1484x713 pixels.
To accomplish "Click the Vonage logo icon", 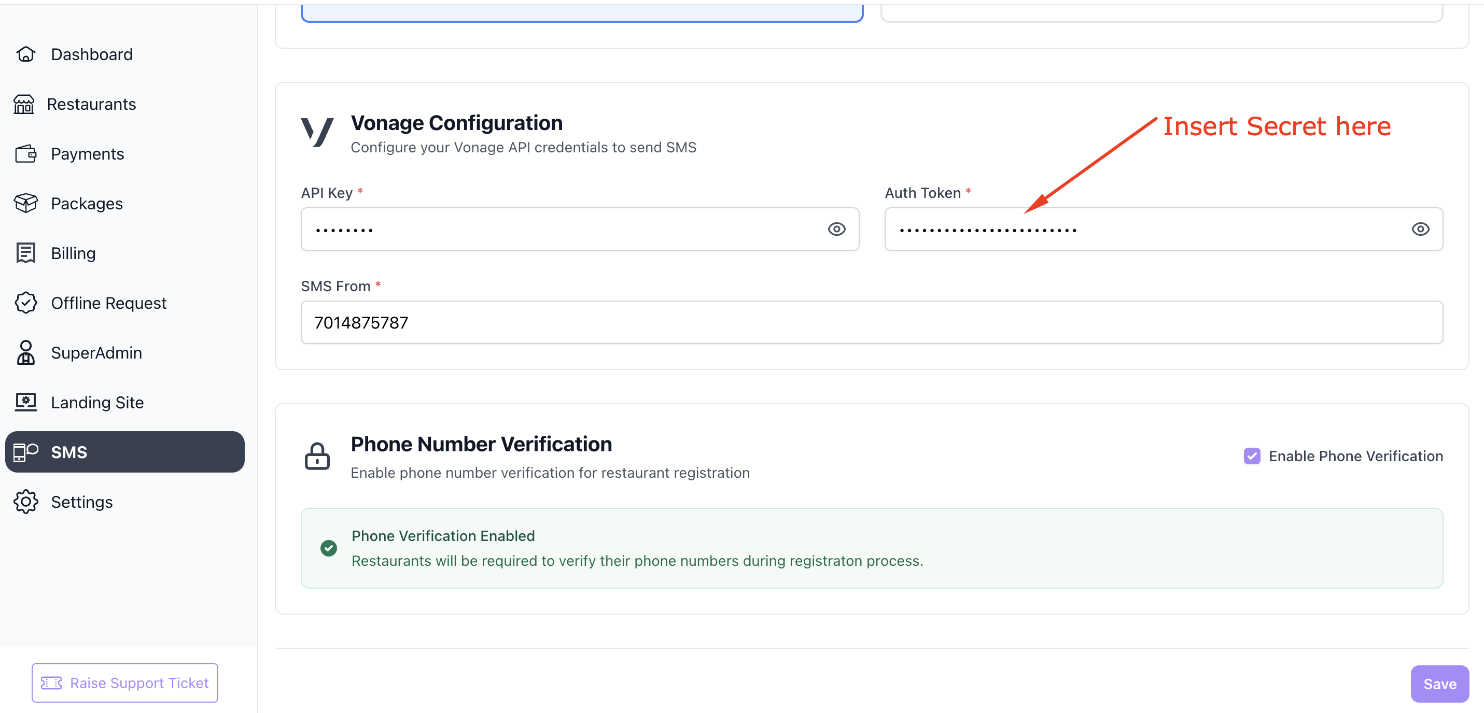I will pyautogui.click(x=317, y=133).
